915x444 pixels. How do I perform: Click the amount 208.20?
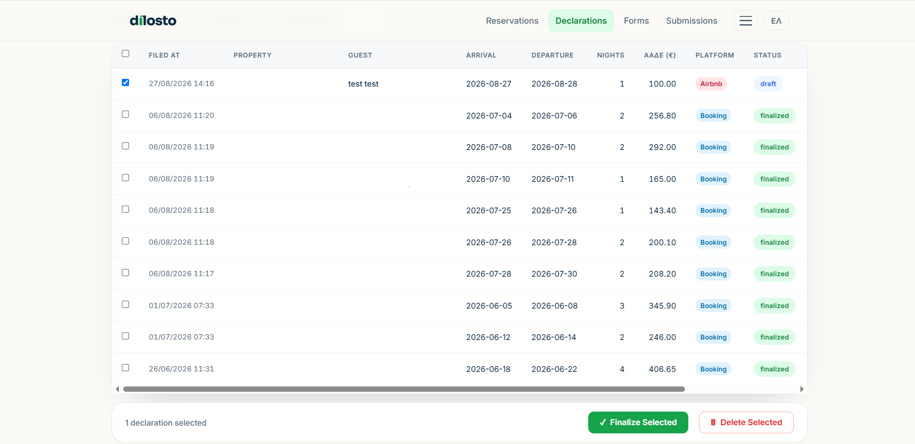662,274
